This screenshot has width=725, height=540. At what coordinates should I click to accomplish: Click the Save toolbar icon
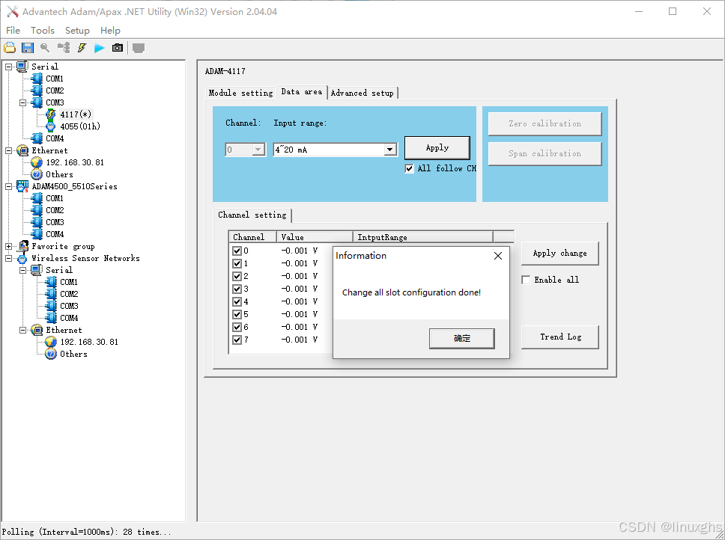click(28, 46)
